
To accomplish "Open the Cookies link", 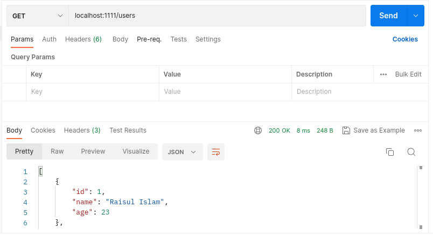I will pyautogui.click(x=405, y=39).
